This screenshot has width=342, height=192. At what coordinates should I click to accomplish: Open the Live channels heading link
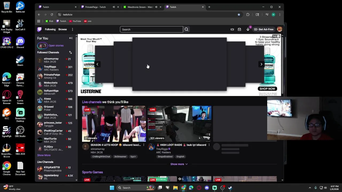click(92, 102)
